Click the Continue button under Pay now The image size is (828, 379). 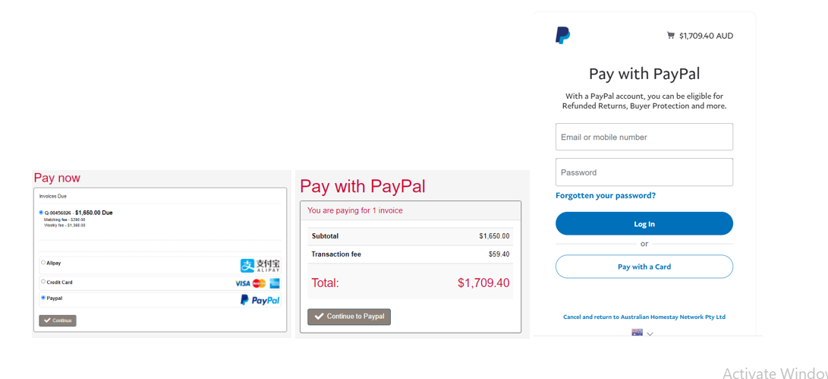point(58,321)
